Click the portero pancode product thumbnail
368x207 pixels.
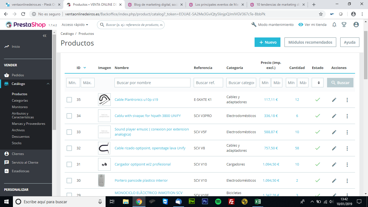pyautogui.click(x=101, y=181)
